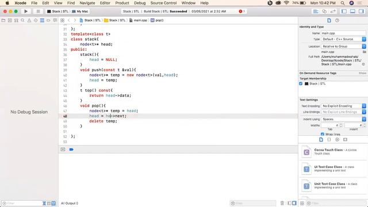
Task: Reveal full path in Finder arrow
Action: pos(363,64)
